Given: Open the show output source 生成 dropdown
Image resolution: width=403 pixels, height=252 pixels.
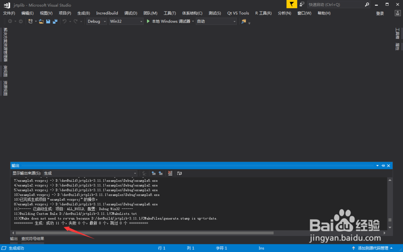Looking at the screenshot, I should (x=90, y=173).
